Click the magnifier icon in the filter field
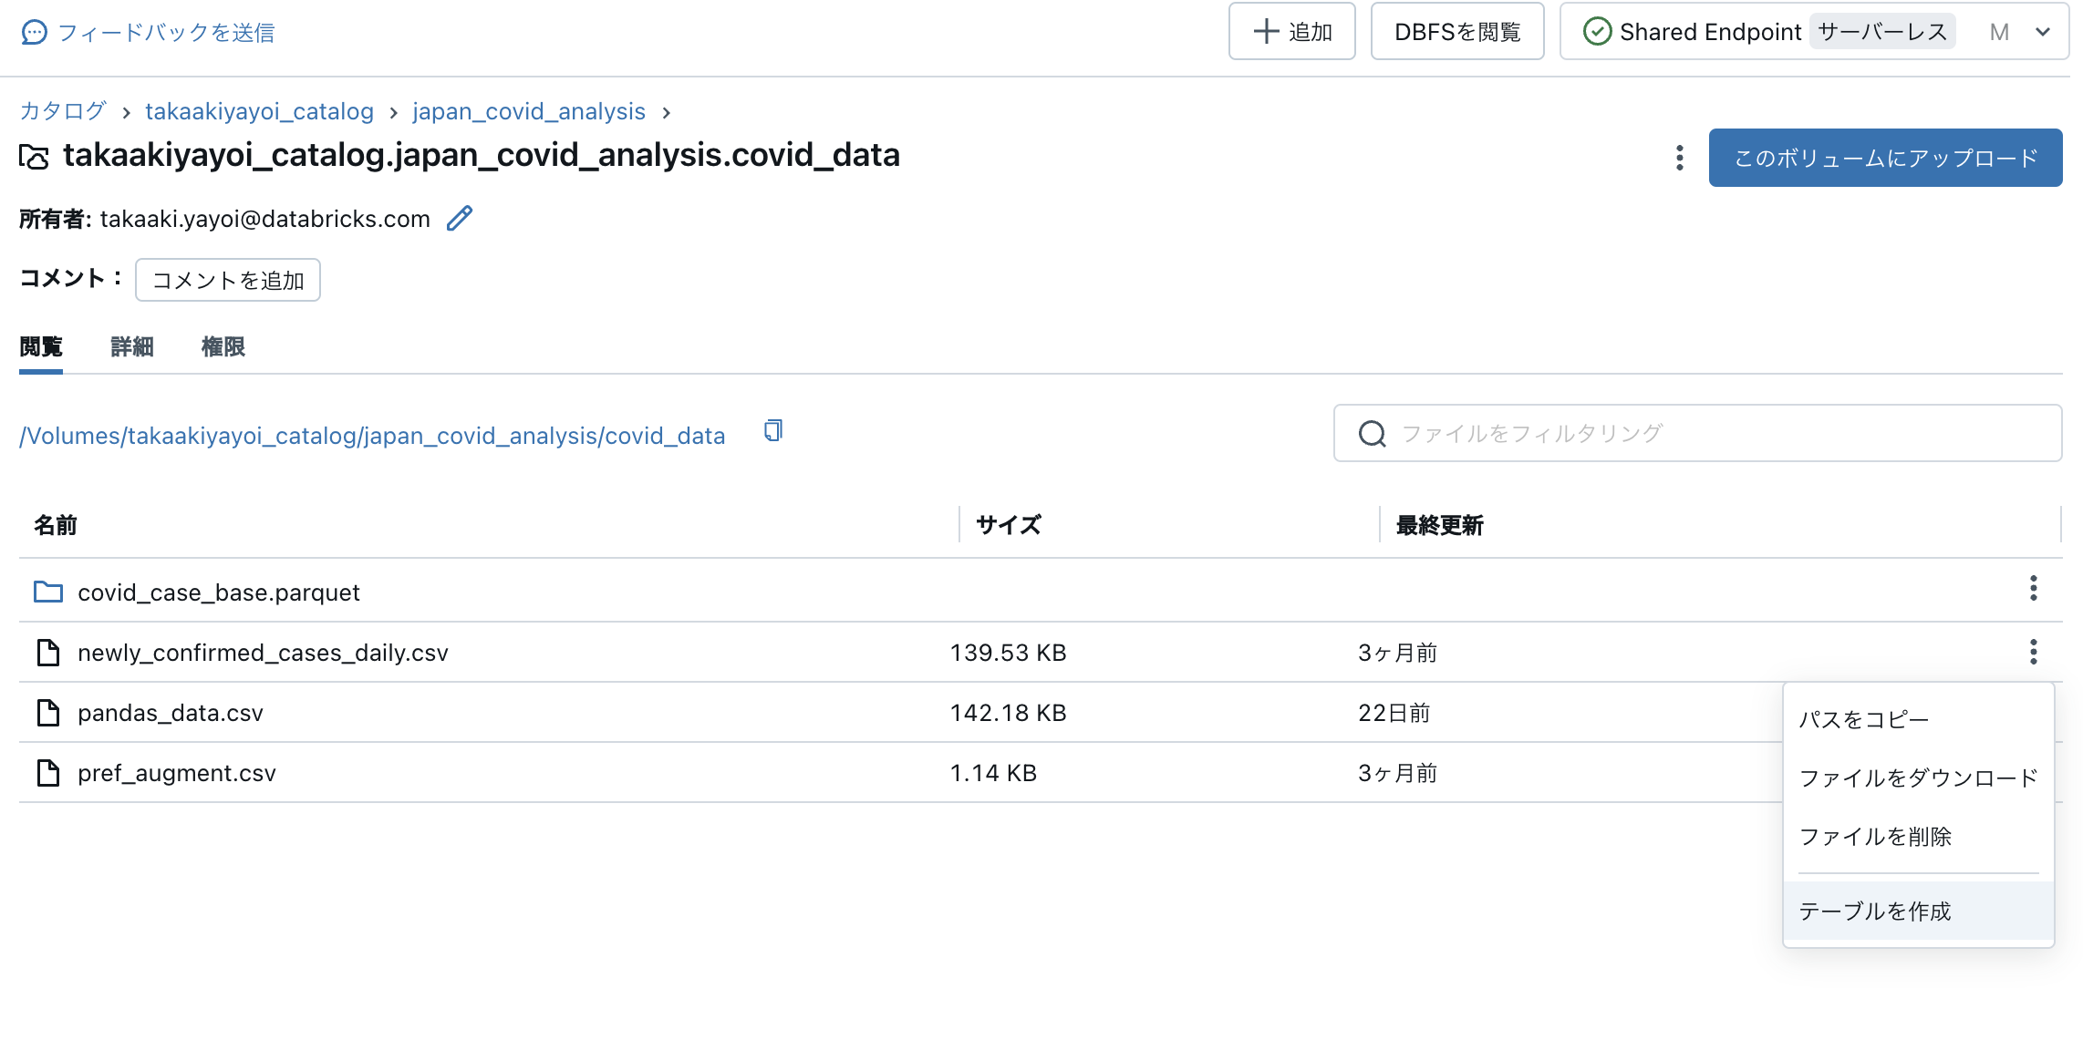 (x=1372, y=434)
